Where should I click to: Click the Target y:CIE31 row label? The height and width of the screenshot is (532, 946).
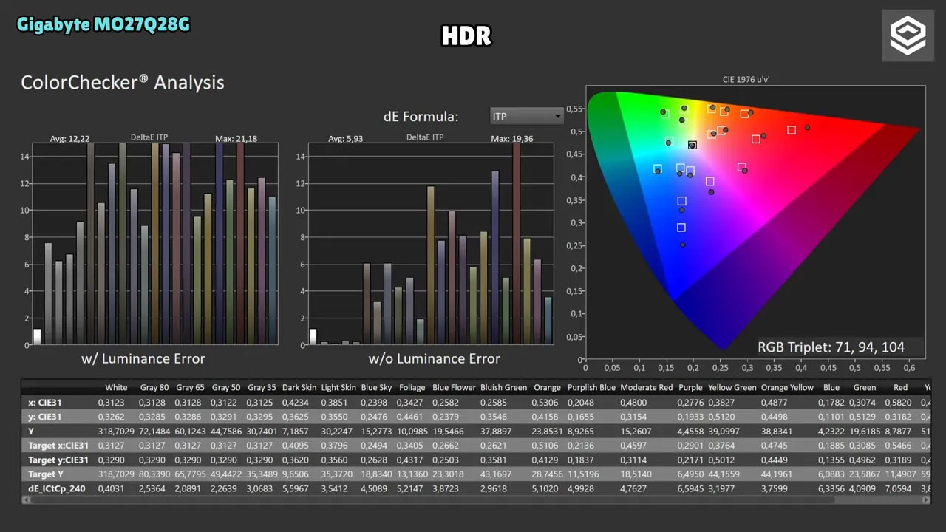tap(58, 460)
